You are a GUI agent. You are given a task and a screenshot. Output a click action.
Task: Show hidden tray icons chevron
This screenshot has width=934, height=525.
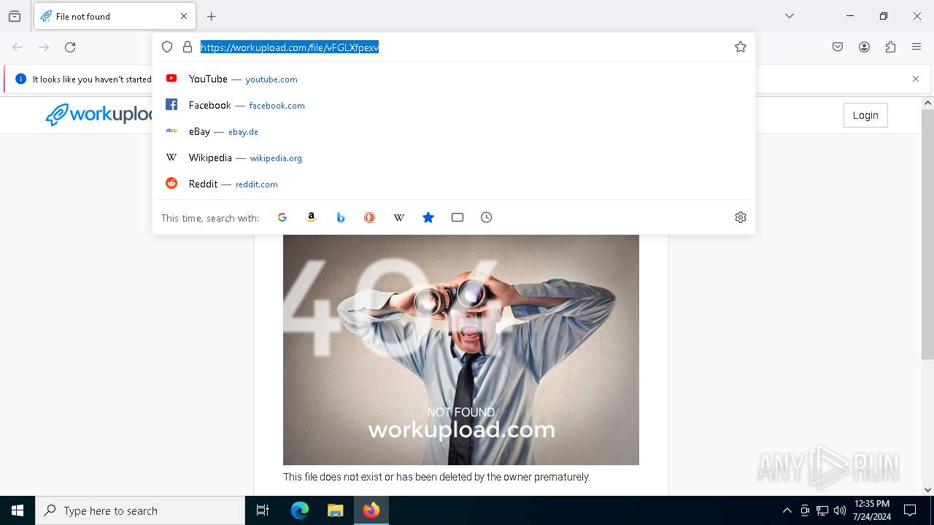point(787,510)
